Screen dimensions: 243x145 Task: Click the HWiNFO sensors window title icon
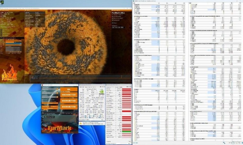click(x=134, y=2)
